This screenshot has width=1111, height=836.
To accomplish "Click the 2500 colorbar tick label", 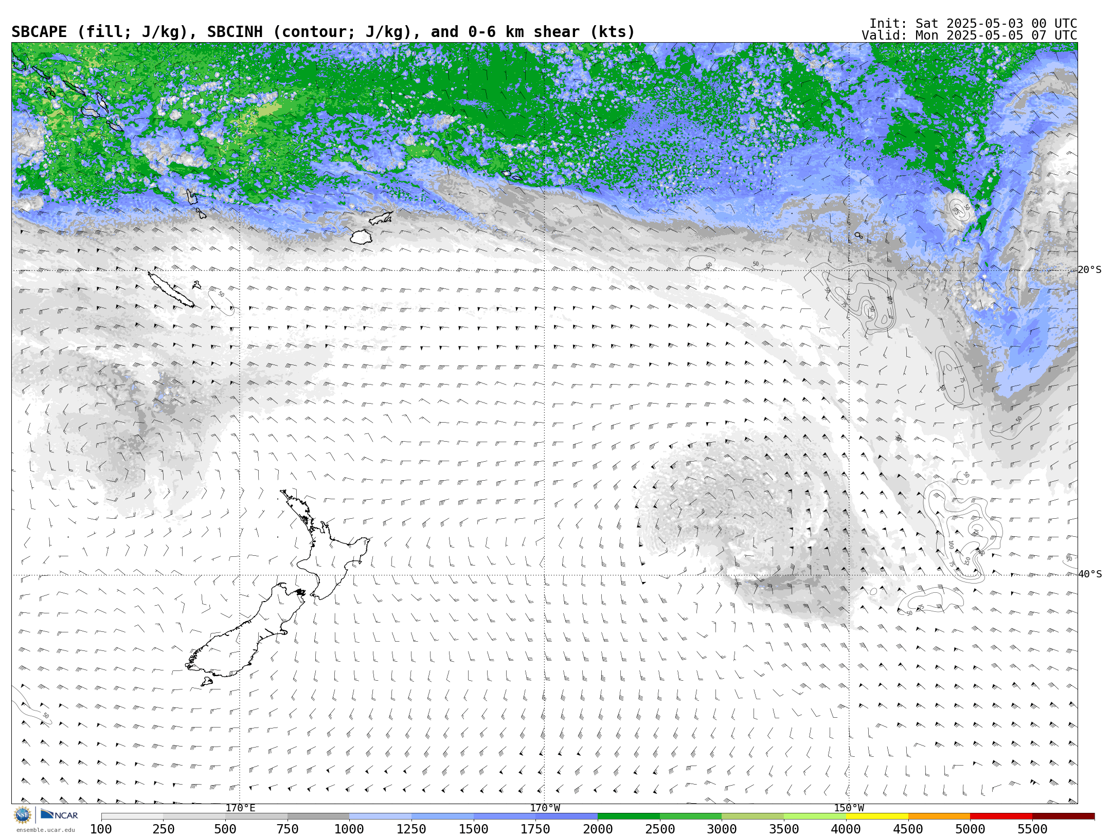I will coord(660,829).
